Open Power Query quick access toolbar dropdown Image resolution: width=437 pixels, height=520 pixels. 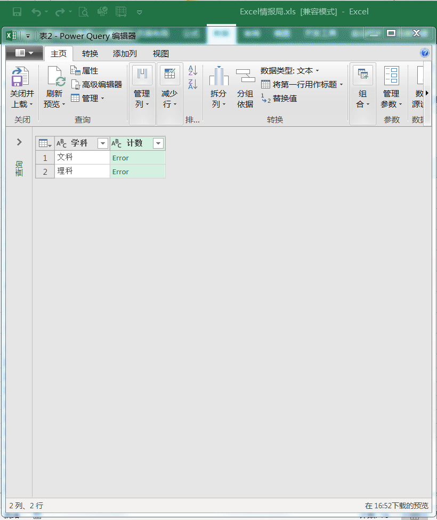tap(28, 36)
